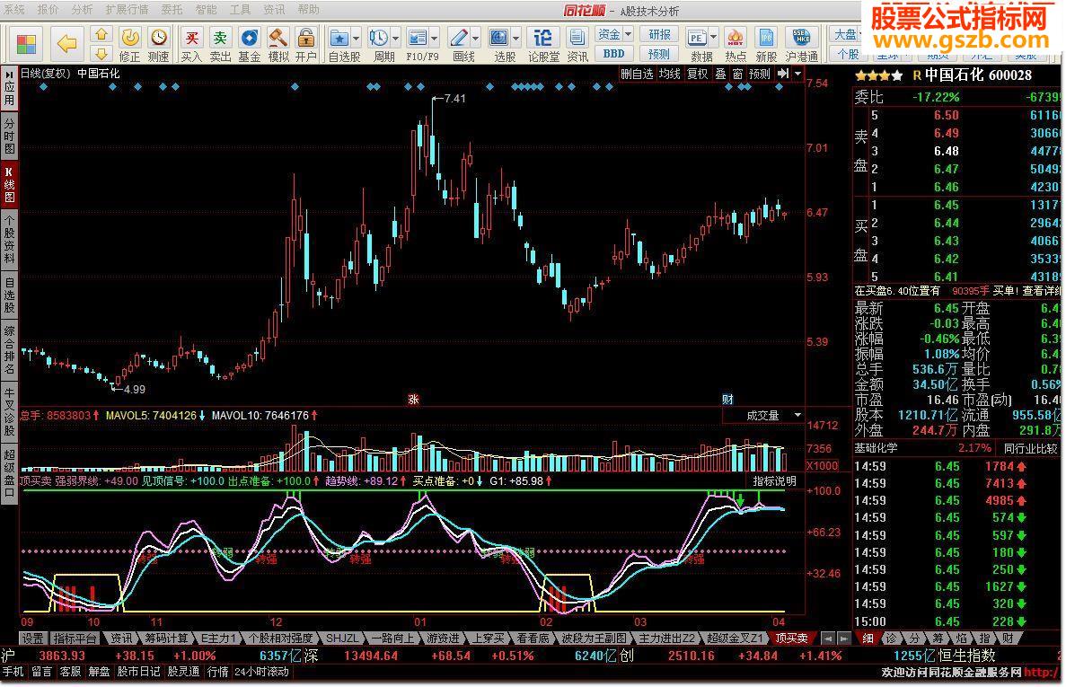Toggle the 叠 overlay option

[720, 74]
